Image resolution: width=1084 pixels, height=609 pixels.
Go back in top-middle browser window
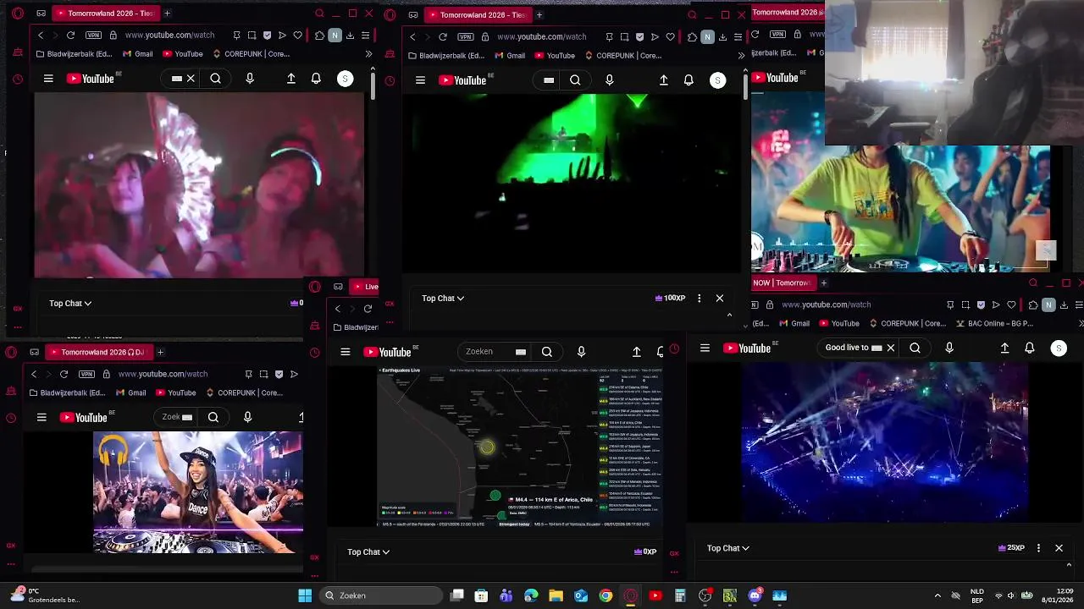tap(412, 37)
